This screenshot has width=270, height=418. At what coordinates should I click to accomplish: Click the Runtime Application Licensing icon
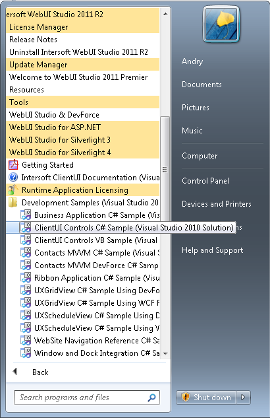point(13,190)
